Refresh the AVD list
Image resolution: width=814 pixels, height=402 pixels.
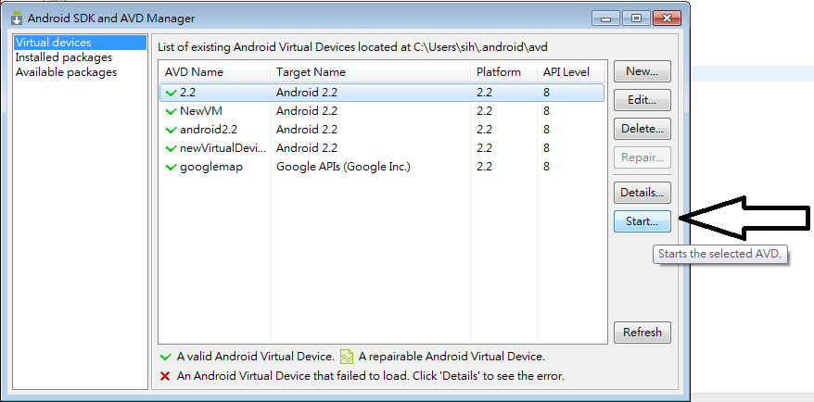[x=642, y=333]
